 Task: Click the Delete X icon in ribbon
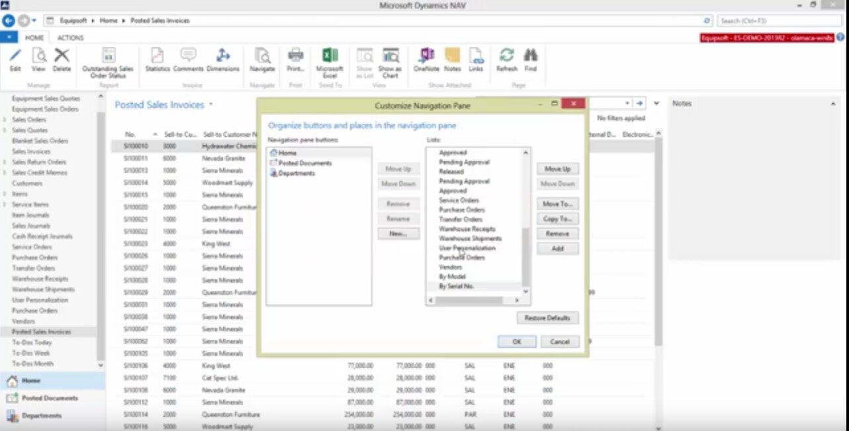[x=62, y=56]
